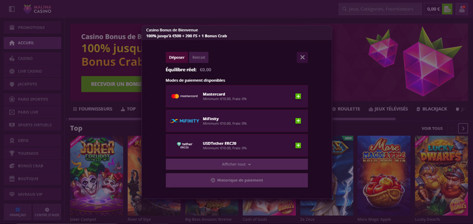Focus the Jeux, Catégories, Fournisseurs search field
Viewport: 473px width, 224px height.
(x=380, y=9)
